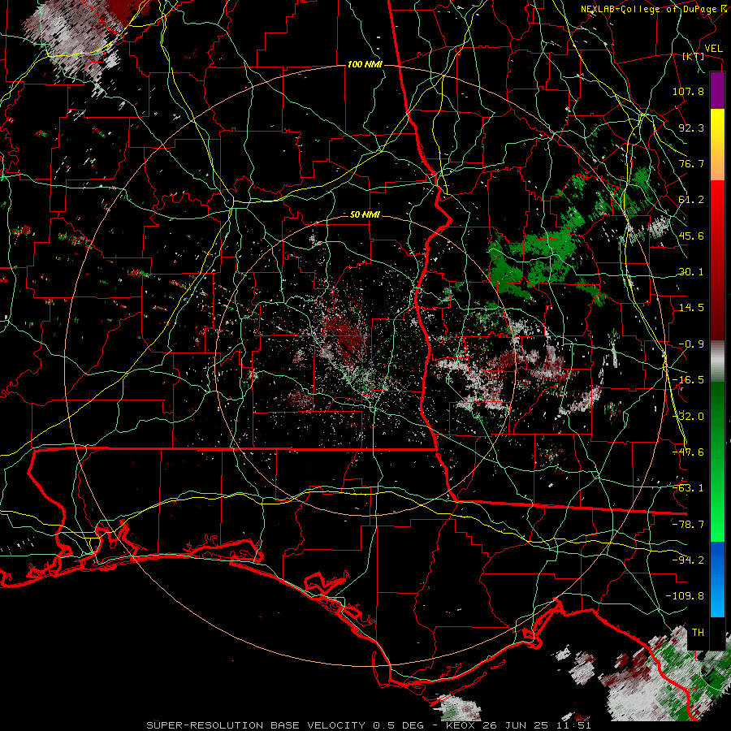
Task: Click the TH label on the legend
Action: (698, 633)
